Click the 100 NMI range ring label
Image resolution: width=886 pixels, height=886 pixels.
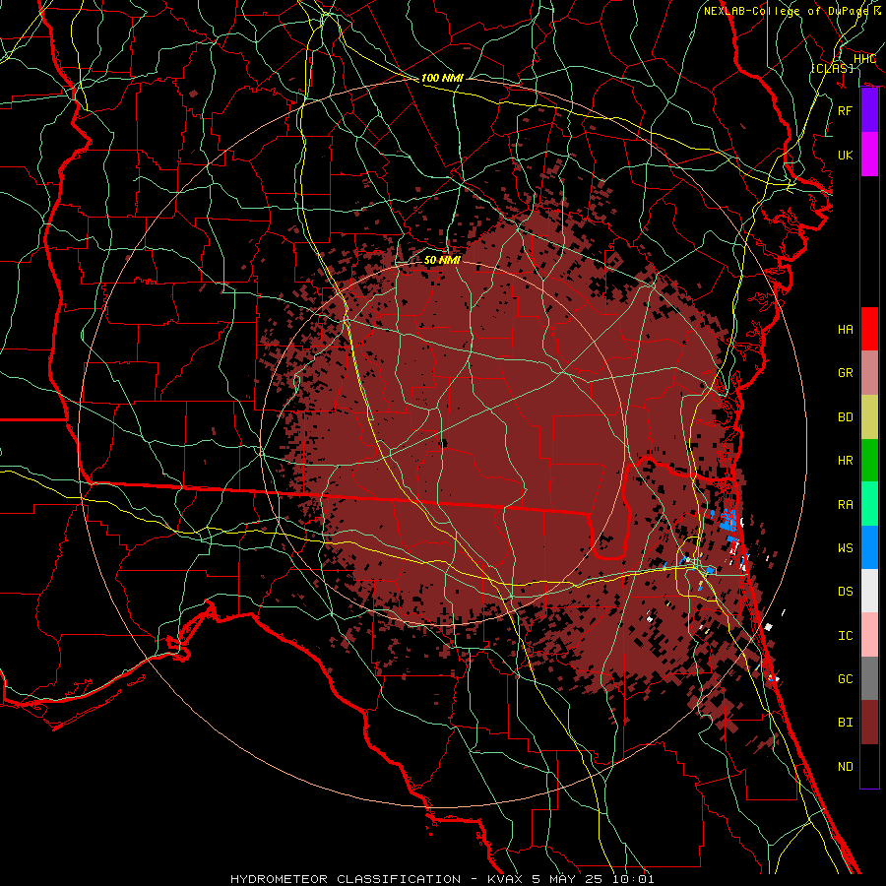[x=442, y=78]
